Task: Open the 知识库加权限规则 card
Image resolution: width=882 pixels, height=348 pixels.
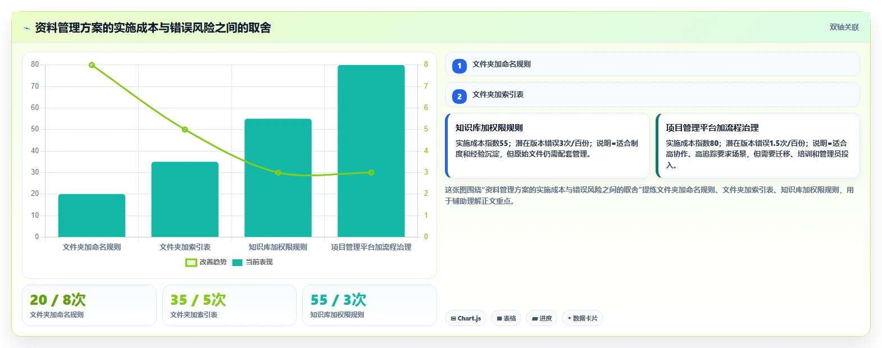Action: (x=547, y=145)
